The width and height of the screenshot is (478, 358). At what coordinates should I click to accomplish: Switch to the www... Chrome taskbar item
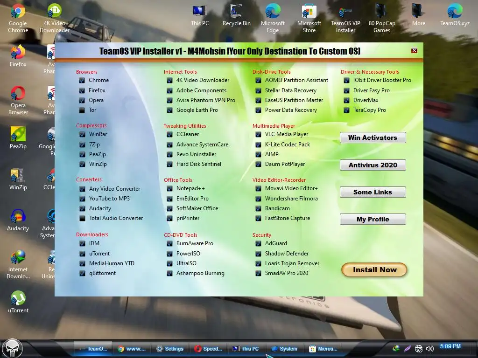point(132,349)
